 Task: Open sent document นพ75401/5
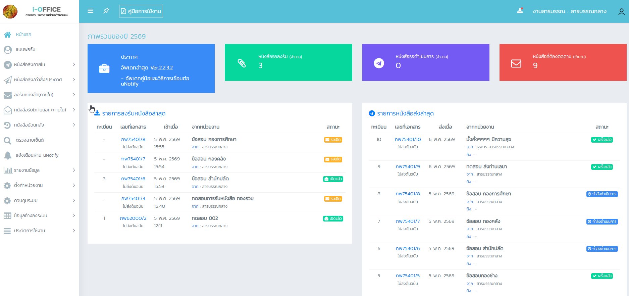pyautogui.click(x=408, y=276)
